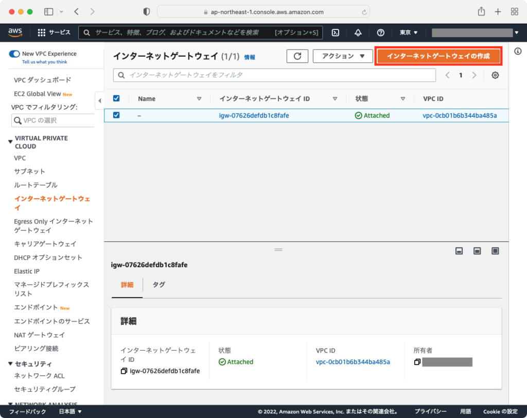The image size is (527, 418).
Task: Switch to the 詳細 tab
Action: pos(127,285)
